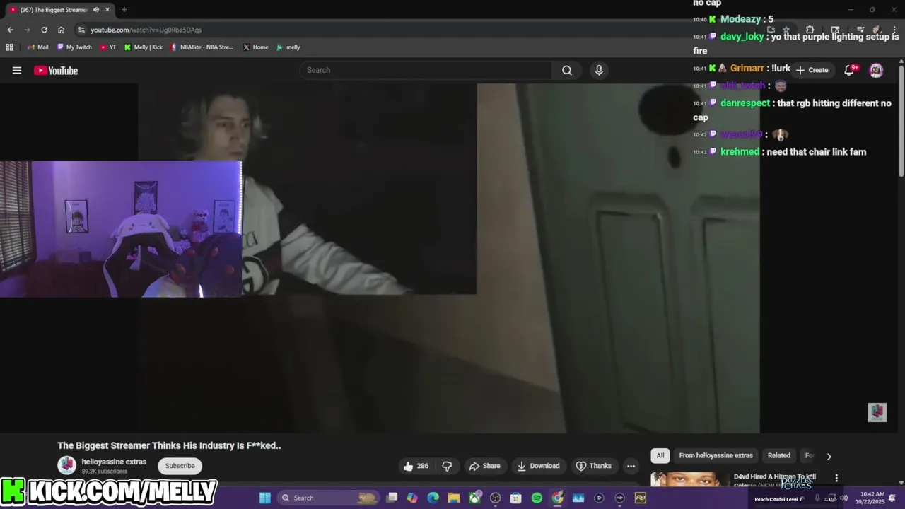The width and height of the screenshot is (905, 509).
Task: Open the Windows notification bell
Action: [892, 498]
